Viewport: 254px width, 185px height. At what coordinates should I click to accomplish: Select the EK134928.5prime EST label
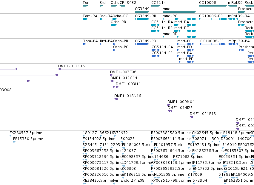[x=99, y=139]
